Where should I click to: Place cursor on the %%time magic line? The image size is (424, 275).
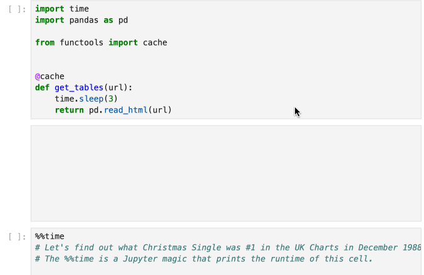click(49, 236)
